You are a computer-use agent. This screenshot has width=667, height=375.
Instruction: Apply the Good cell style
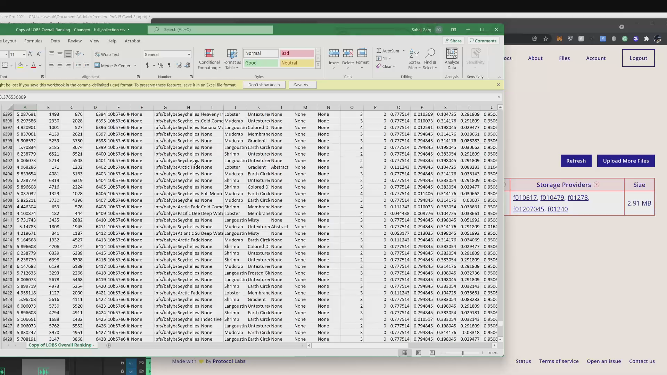click(x=261, y=63)
